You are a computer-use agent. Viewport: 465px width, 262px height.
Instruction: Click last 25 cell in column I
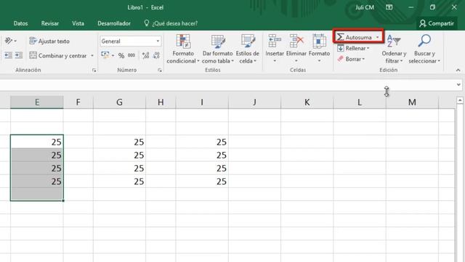point(202,181)
